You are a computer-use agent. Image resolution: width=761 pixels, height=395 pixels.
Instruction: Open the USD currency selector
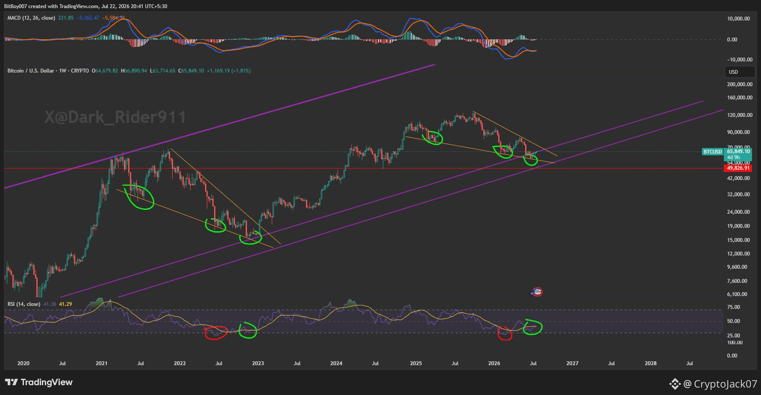point(739,72)
